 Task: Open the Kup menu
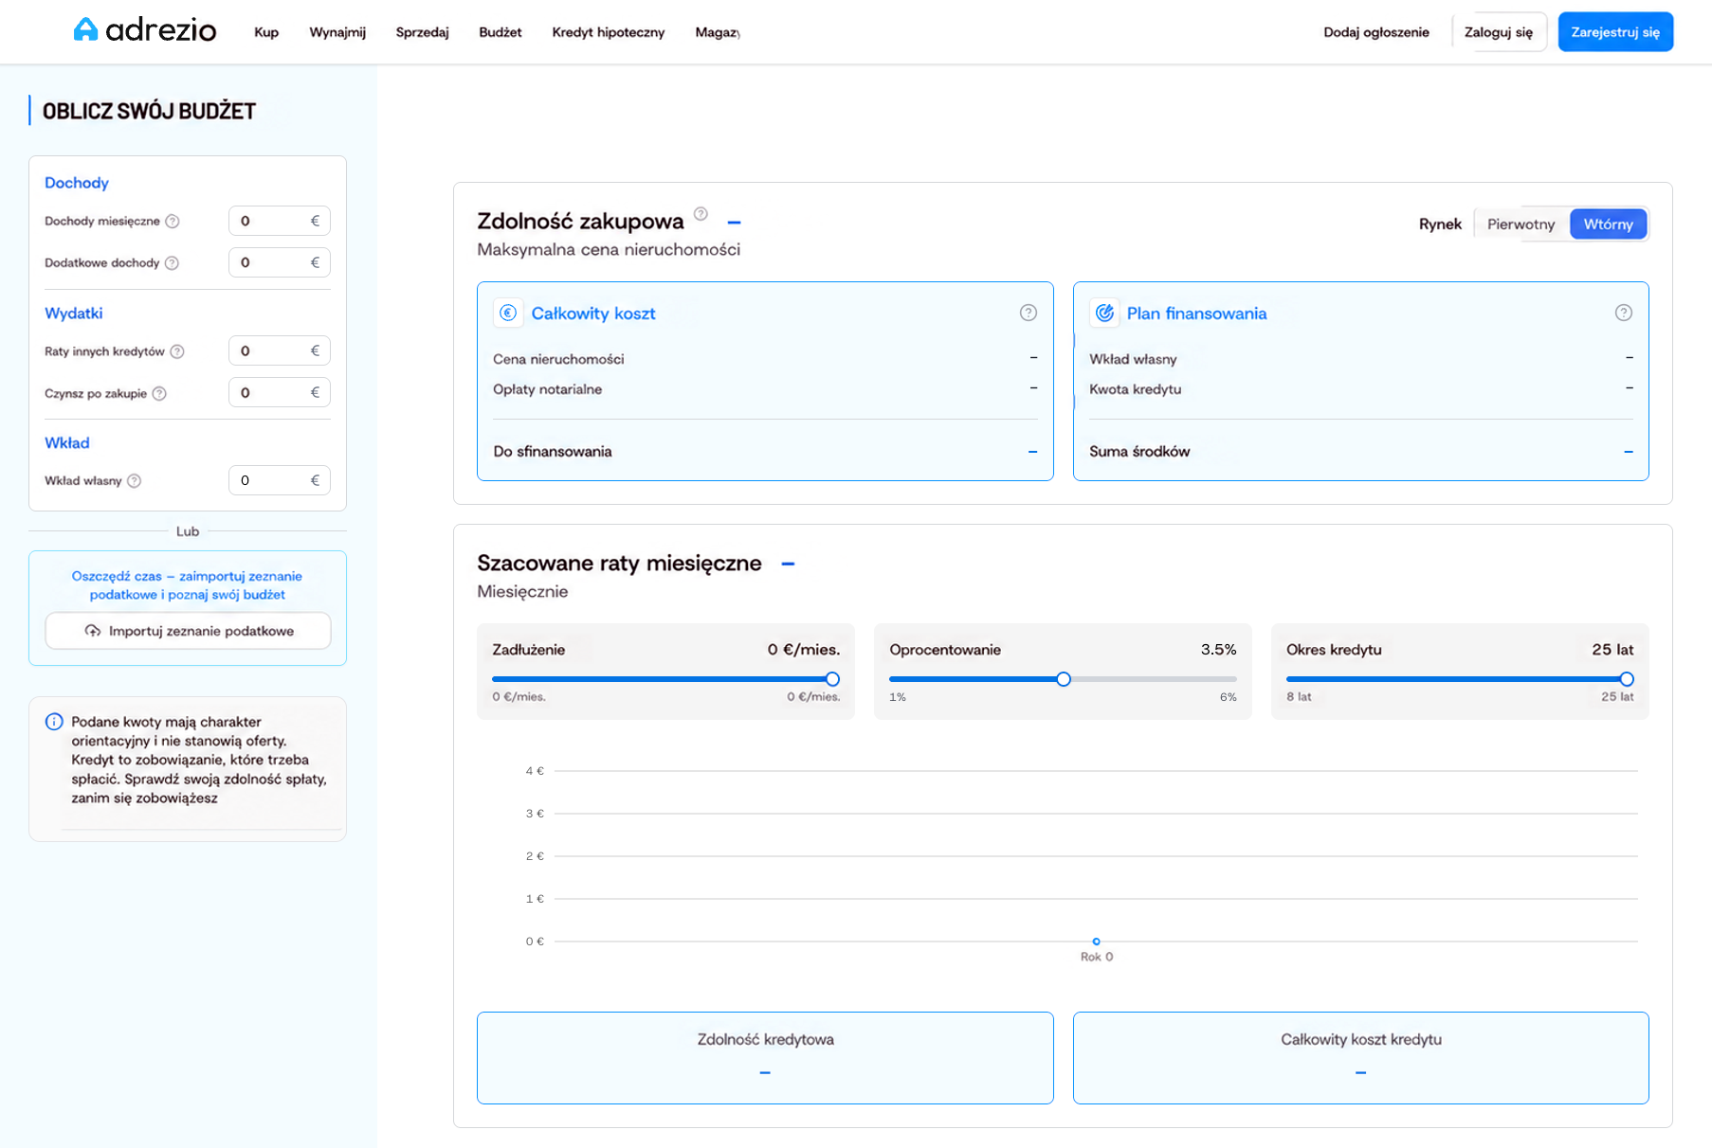coord(266,32)
